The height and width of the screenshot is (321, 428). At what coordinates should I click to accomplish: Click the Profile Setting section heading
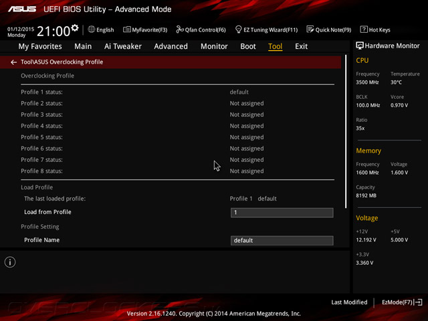tap(40, 227)
